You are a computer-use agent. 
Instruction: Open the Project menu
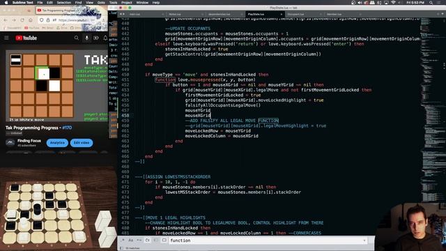click(x=127, y=3)
